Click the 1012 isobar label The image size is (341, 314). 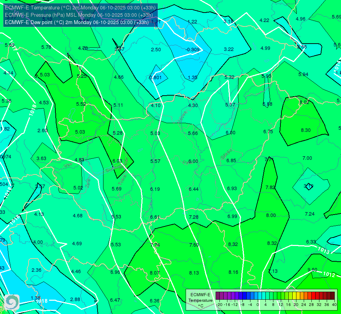[x=329, y=274]
